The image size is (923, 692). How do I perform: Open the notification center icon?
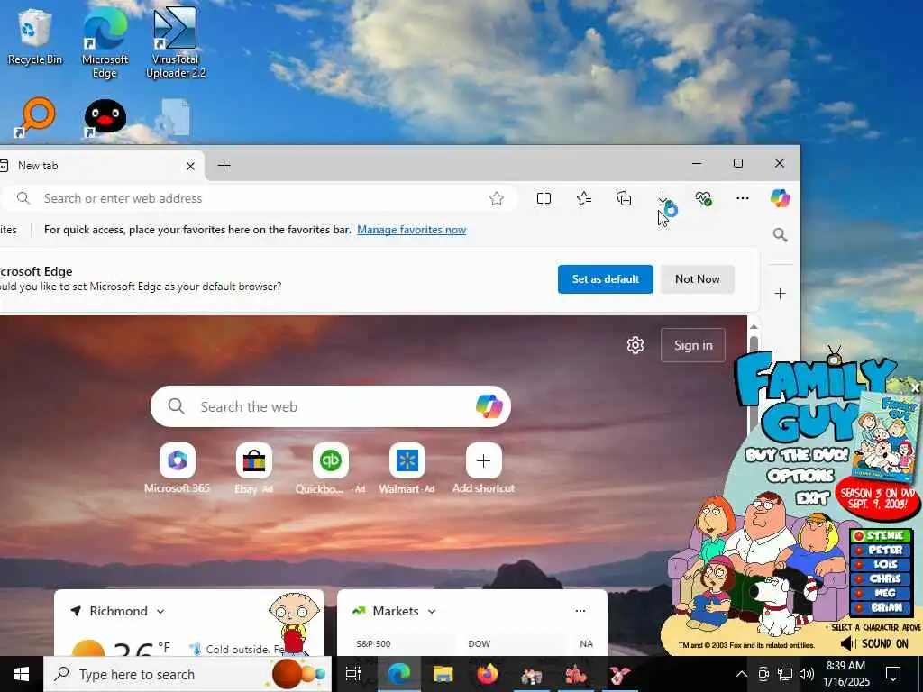[x=893, y=674]
